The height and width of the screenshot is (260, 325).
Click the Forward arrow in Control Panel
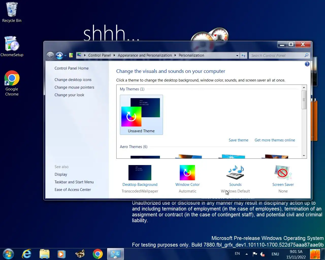coord(59,55)
